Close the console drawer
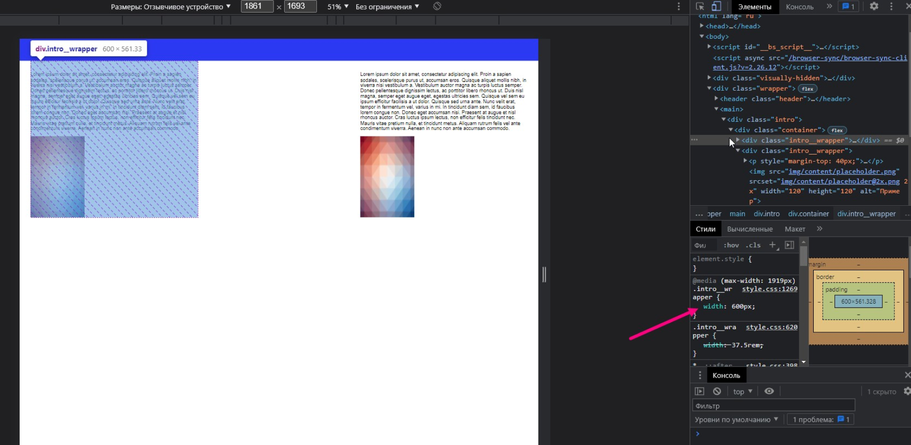This screenshot has width=911, height=445. click(x=907, y=375)
